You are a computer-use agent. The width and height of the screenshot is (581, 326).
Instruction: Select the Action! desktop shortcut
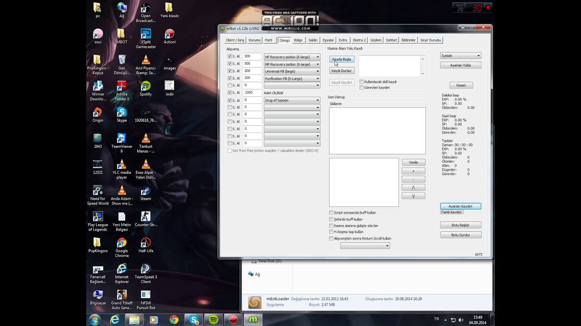(170, 36)
